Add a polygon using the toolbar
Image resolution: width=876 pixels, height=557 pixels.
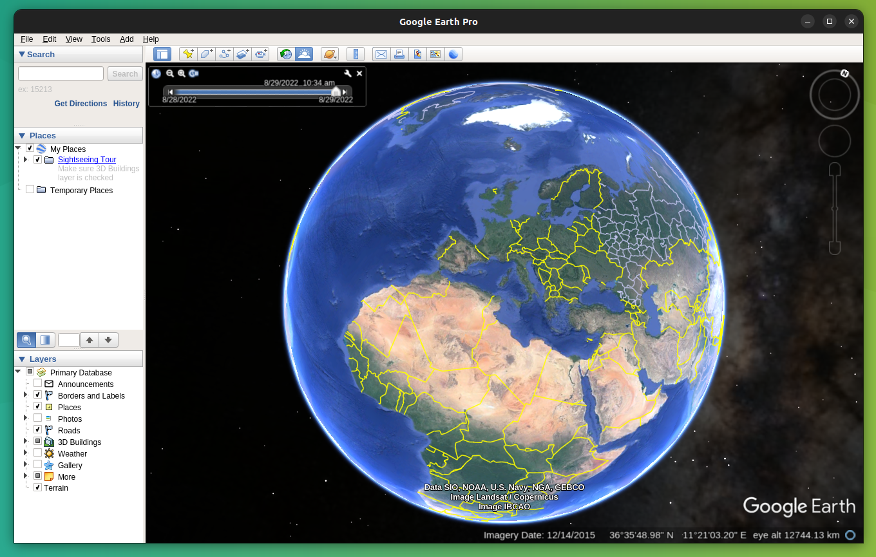pyautogui.click(x=206, y=54)
